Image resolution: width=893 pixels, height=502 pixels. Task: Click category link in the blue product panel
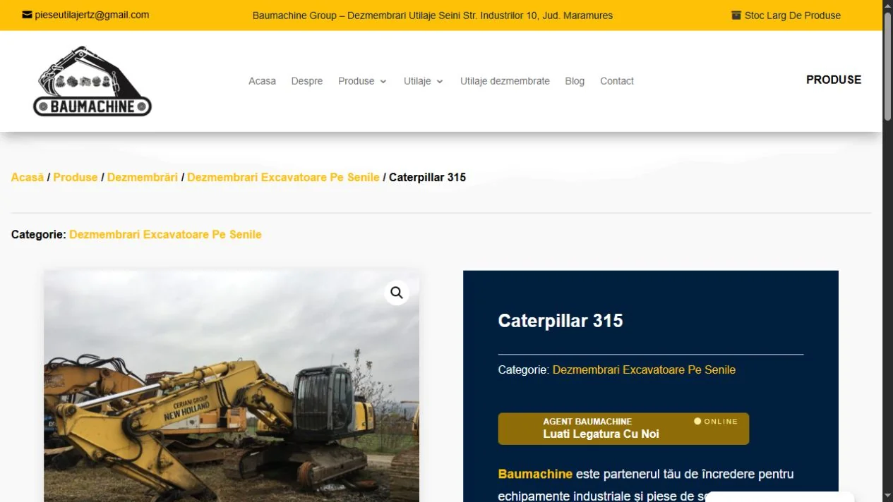[x=644, y=369]
